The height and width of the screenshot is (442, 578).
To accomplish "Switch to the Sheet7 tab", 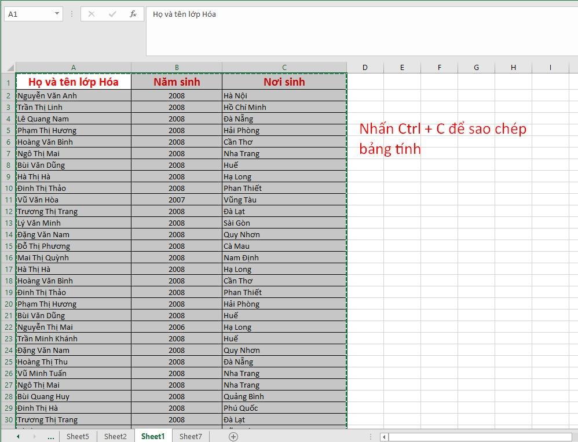I will click(x=190, y=437).
